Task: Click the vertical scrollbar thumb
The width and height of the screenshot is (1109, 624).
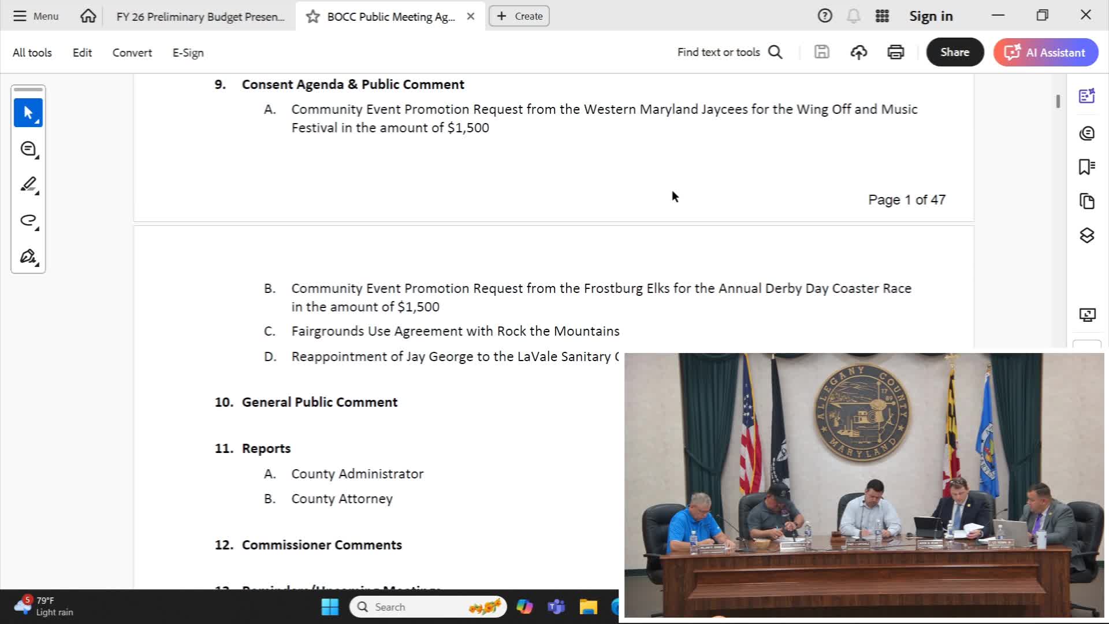Action: pyautogui.click(x=1058, y=101)
